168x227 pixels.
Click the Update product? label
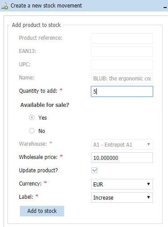(x=38, y=170)
